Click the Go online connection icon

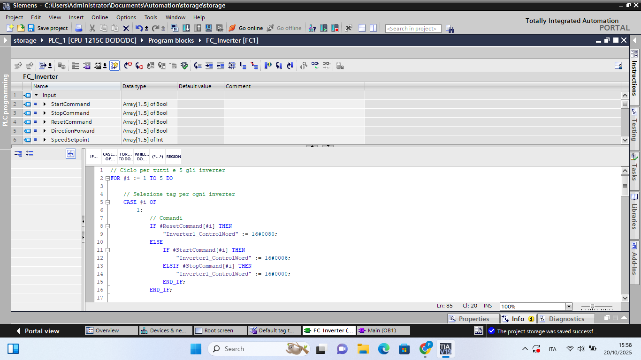(x=232, y=28)
